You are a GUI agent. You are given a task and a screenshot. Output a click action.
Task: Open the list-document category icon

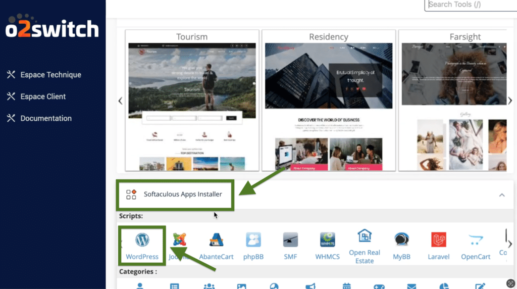point(174,286)
